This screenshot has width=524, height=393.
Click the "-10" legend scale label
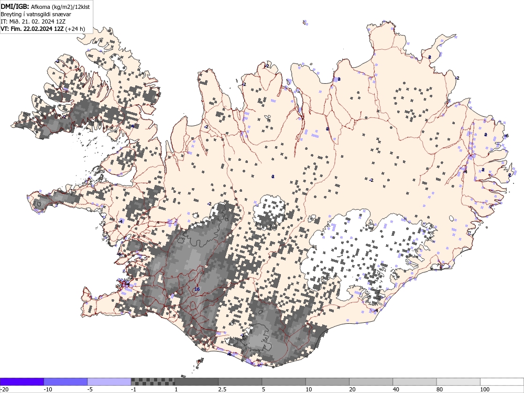coord(48,389)
